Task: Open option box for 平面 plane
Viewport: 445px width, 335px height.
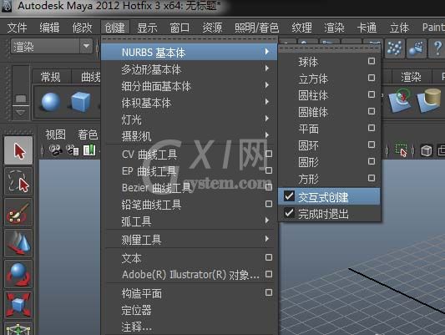Action: [372, 128]
